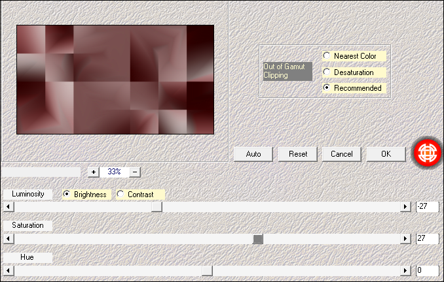Image resolution: width=444 pixels, height=282 pixels.
Task: Confirm settings with OK button
Action: (x=386, y=154)
